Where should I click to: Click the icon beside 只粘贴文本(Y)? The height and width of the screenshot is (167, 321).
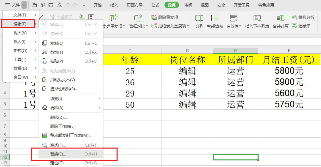[45, 80]
